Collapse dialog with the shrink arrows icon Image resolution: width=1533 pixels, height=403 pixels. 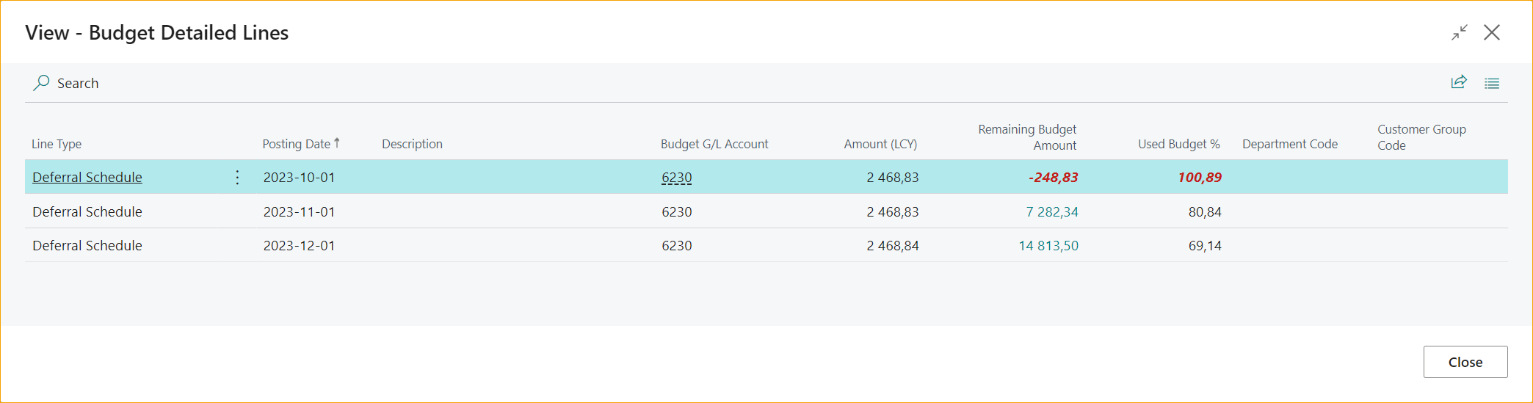point(1459,32)
